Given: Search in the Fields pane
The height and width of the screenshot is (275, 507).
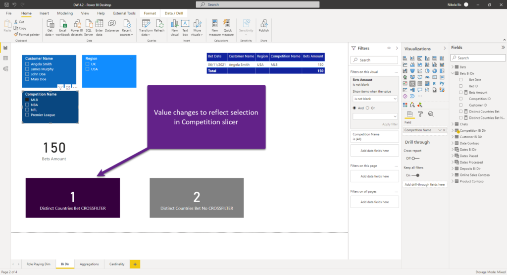Looking at the screenshot, I should click(x=478, y=58).
